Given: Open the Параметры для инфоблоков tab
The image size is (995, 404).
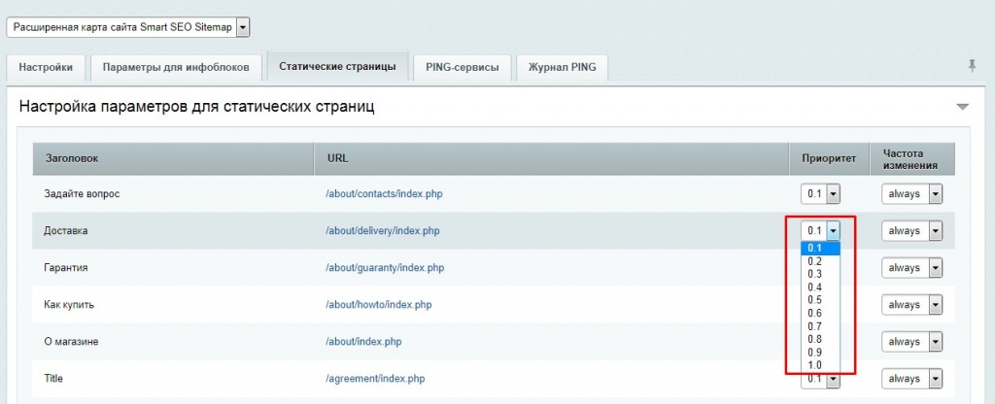Looking at the screenshot, I should (x=175, y=67).
